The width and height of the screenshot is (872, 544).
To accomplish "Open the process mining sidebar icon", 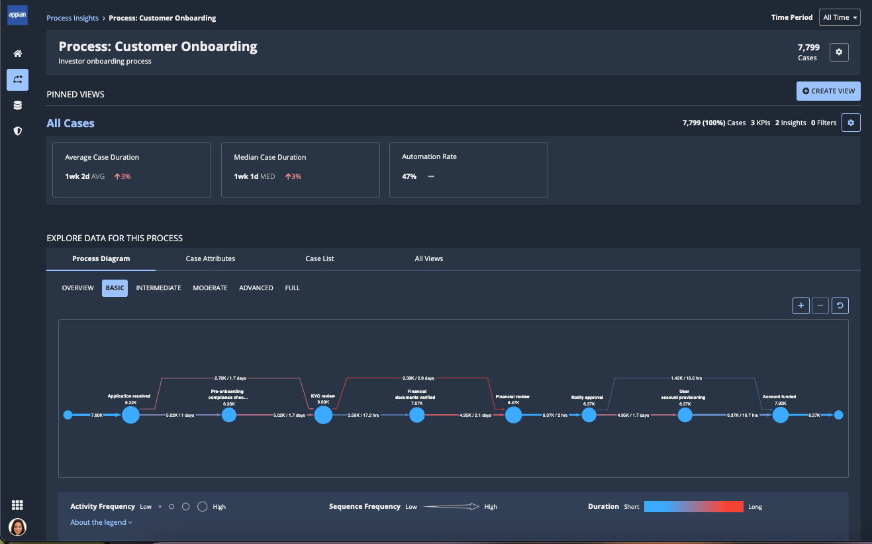I will pos(17,80).
